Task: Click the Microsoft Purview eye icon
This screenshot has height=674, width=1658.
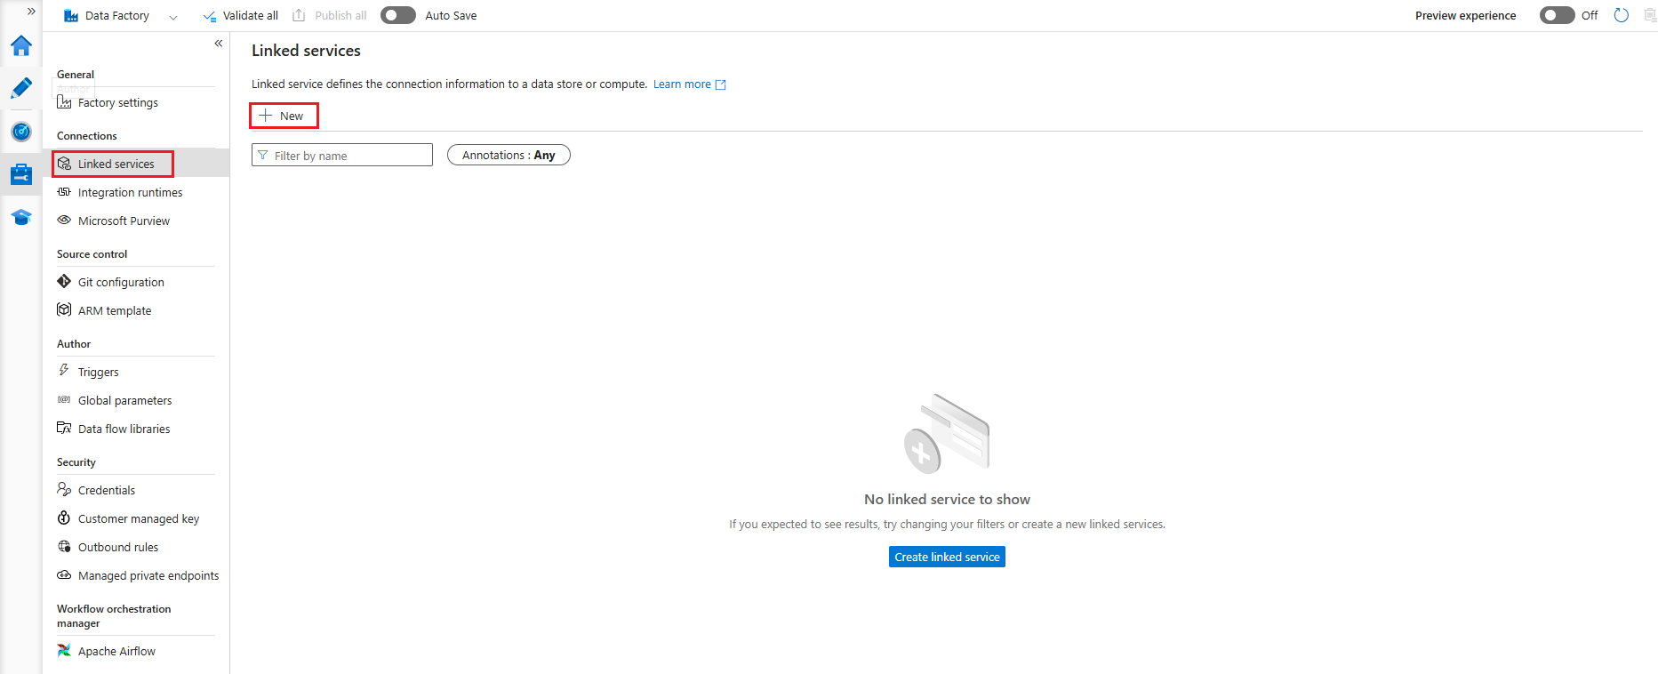Action: tap(64, 221)
